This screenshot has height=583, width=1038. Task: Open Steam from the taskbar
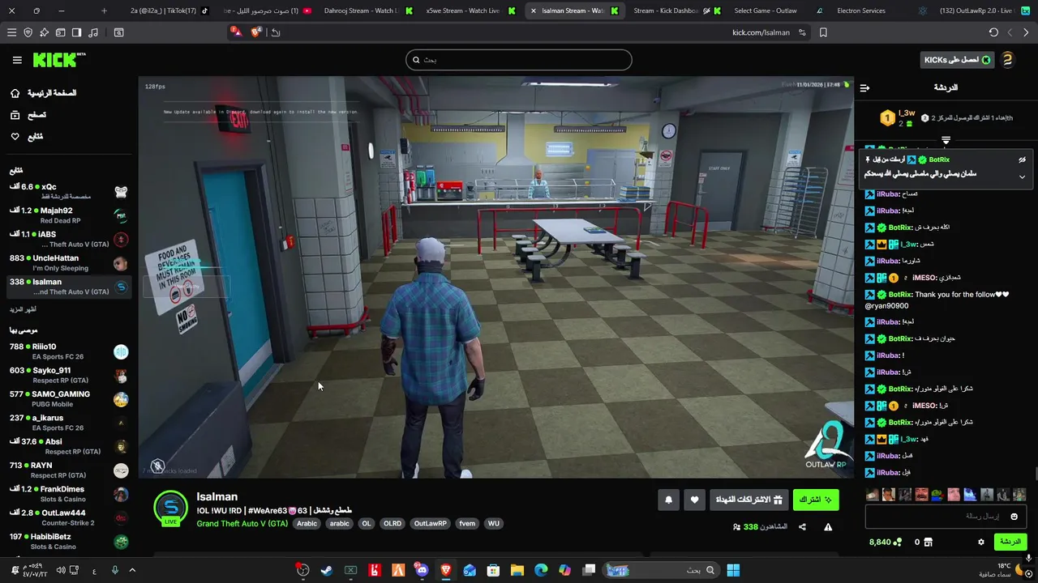coord(326,570)
